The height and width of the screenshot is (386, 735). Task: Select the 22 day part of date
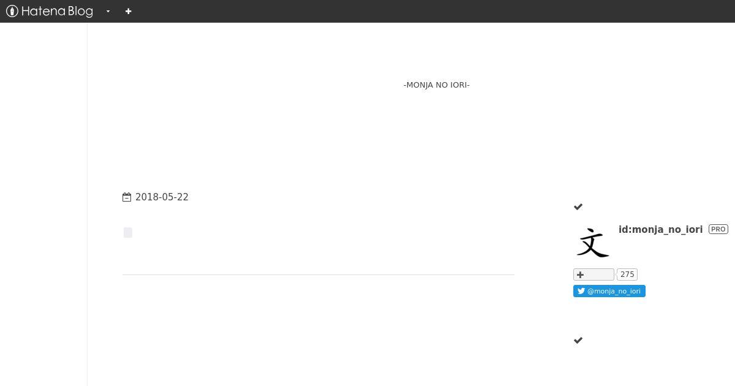tap(183, 197)
